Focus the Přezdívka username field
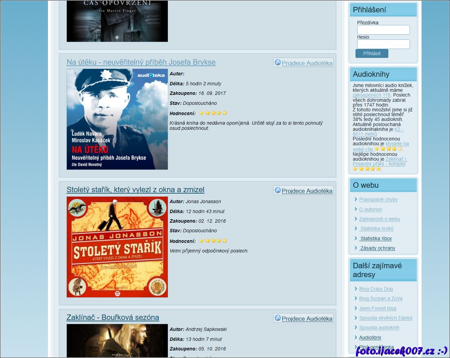The image size is (450, 358). (x=383, y=30)
